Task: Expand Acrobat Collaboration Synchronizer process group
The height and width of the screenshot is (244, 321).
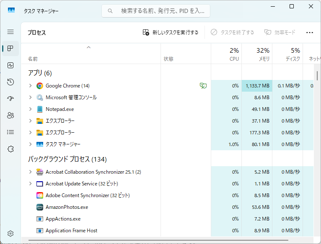Action: click(x=30, y=172)
